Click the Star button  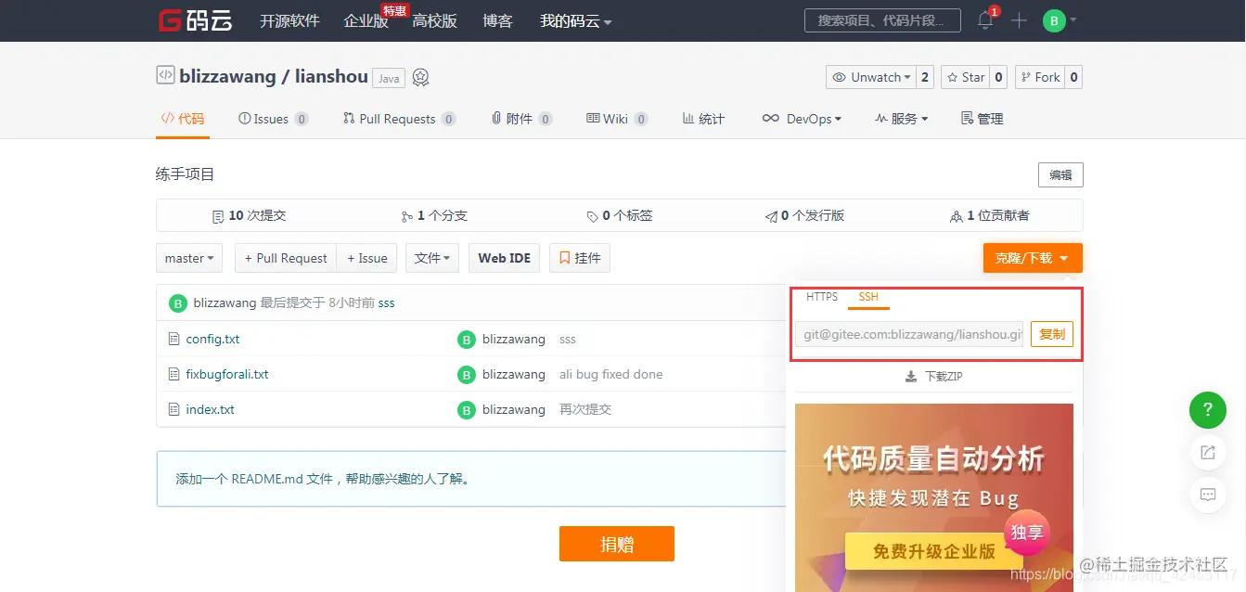[x=965, y=77]
